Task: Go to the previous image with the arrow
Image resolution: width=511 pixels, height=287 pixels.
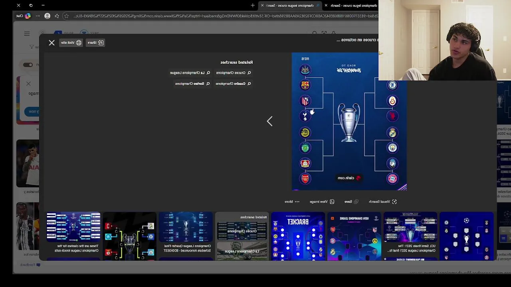Action: [x=270, y=121]
